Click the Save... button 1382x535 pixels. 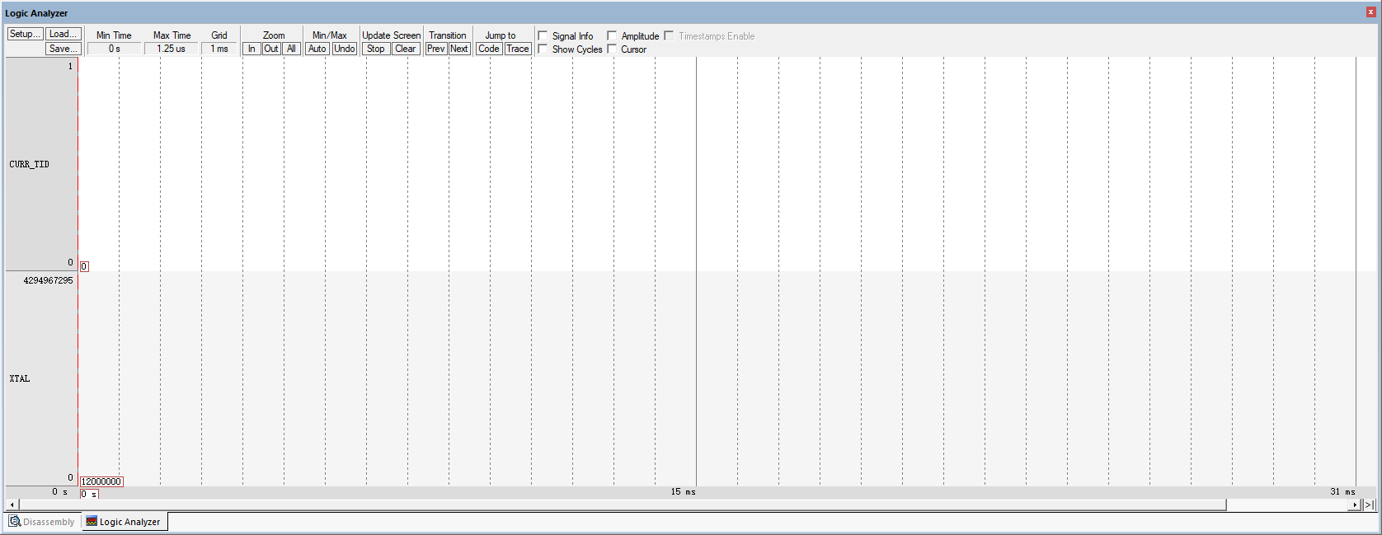pyautogui.click(x=63, y=49)
